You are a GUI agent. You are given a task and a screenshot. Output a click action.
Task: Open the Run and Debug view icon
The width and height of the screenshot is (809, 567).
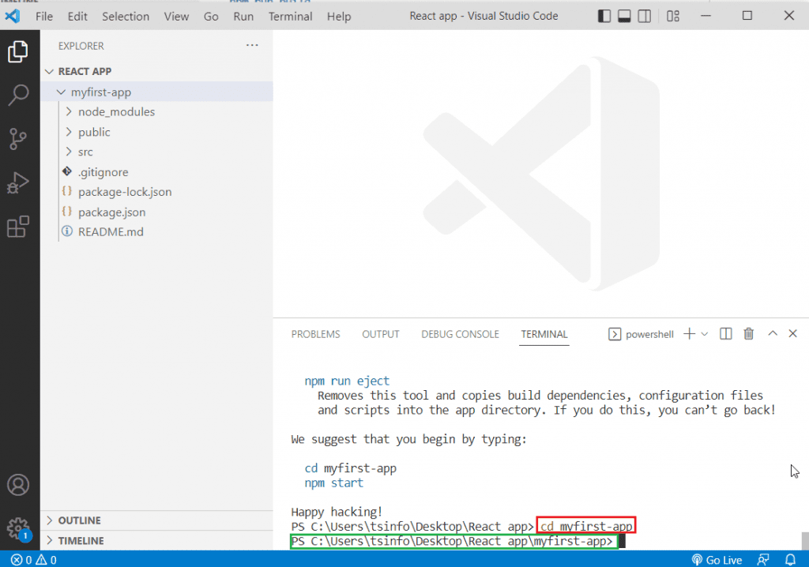point(18,182)
